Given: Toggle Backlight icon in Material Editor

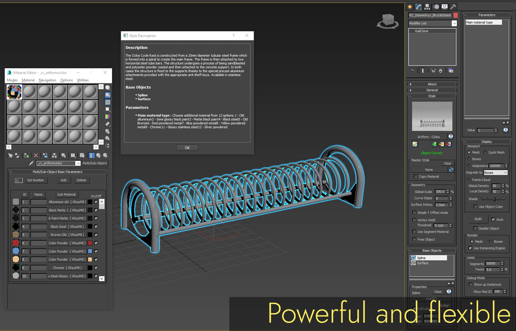Looking at the screenshot, I should pyautogui.click(x=108, y=95).
